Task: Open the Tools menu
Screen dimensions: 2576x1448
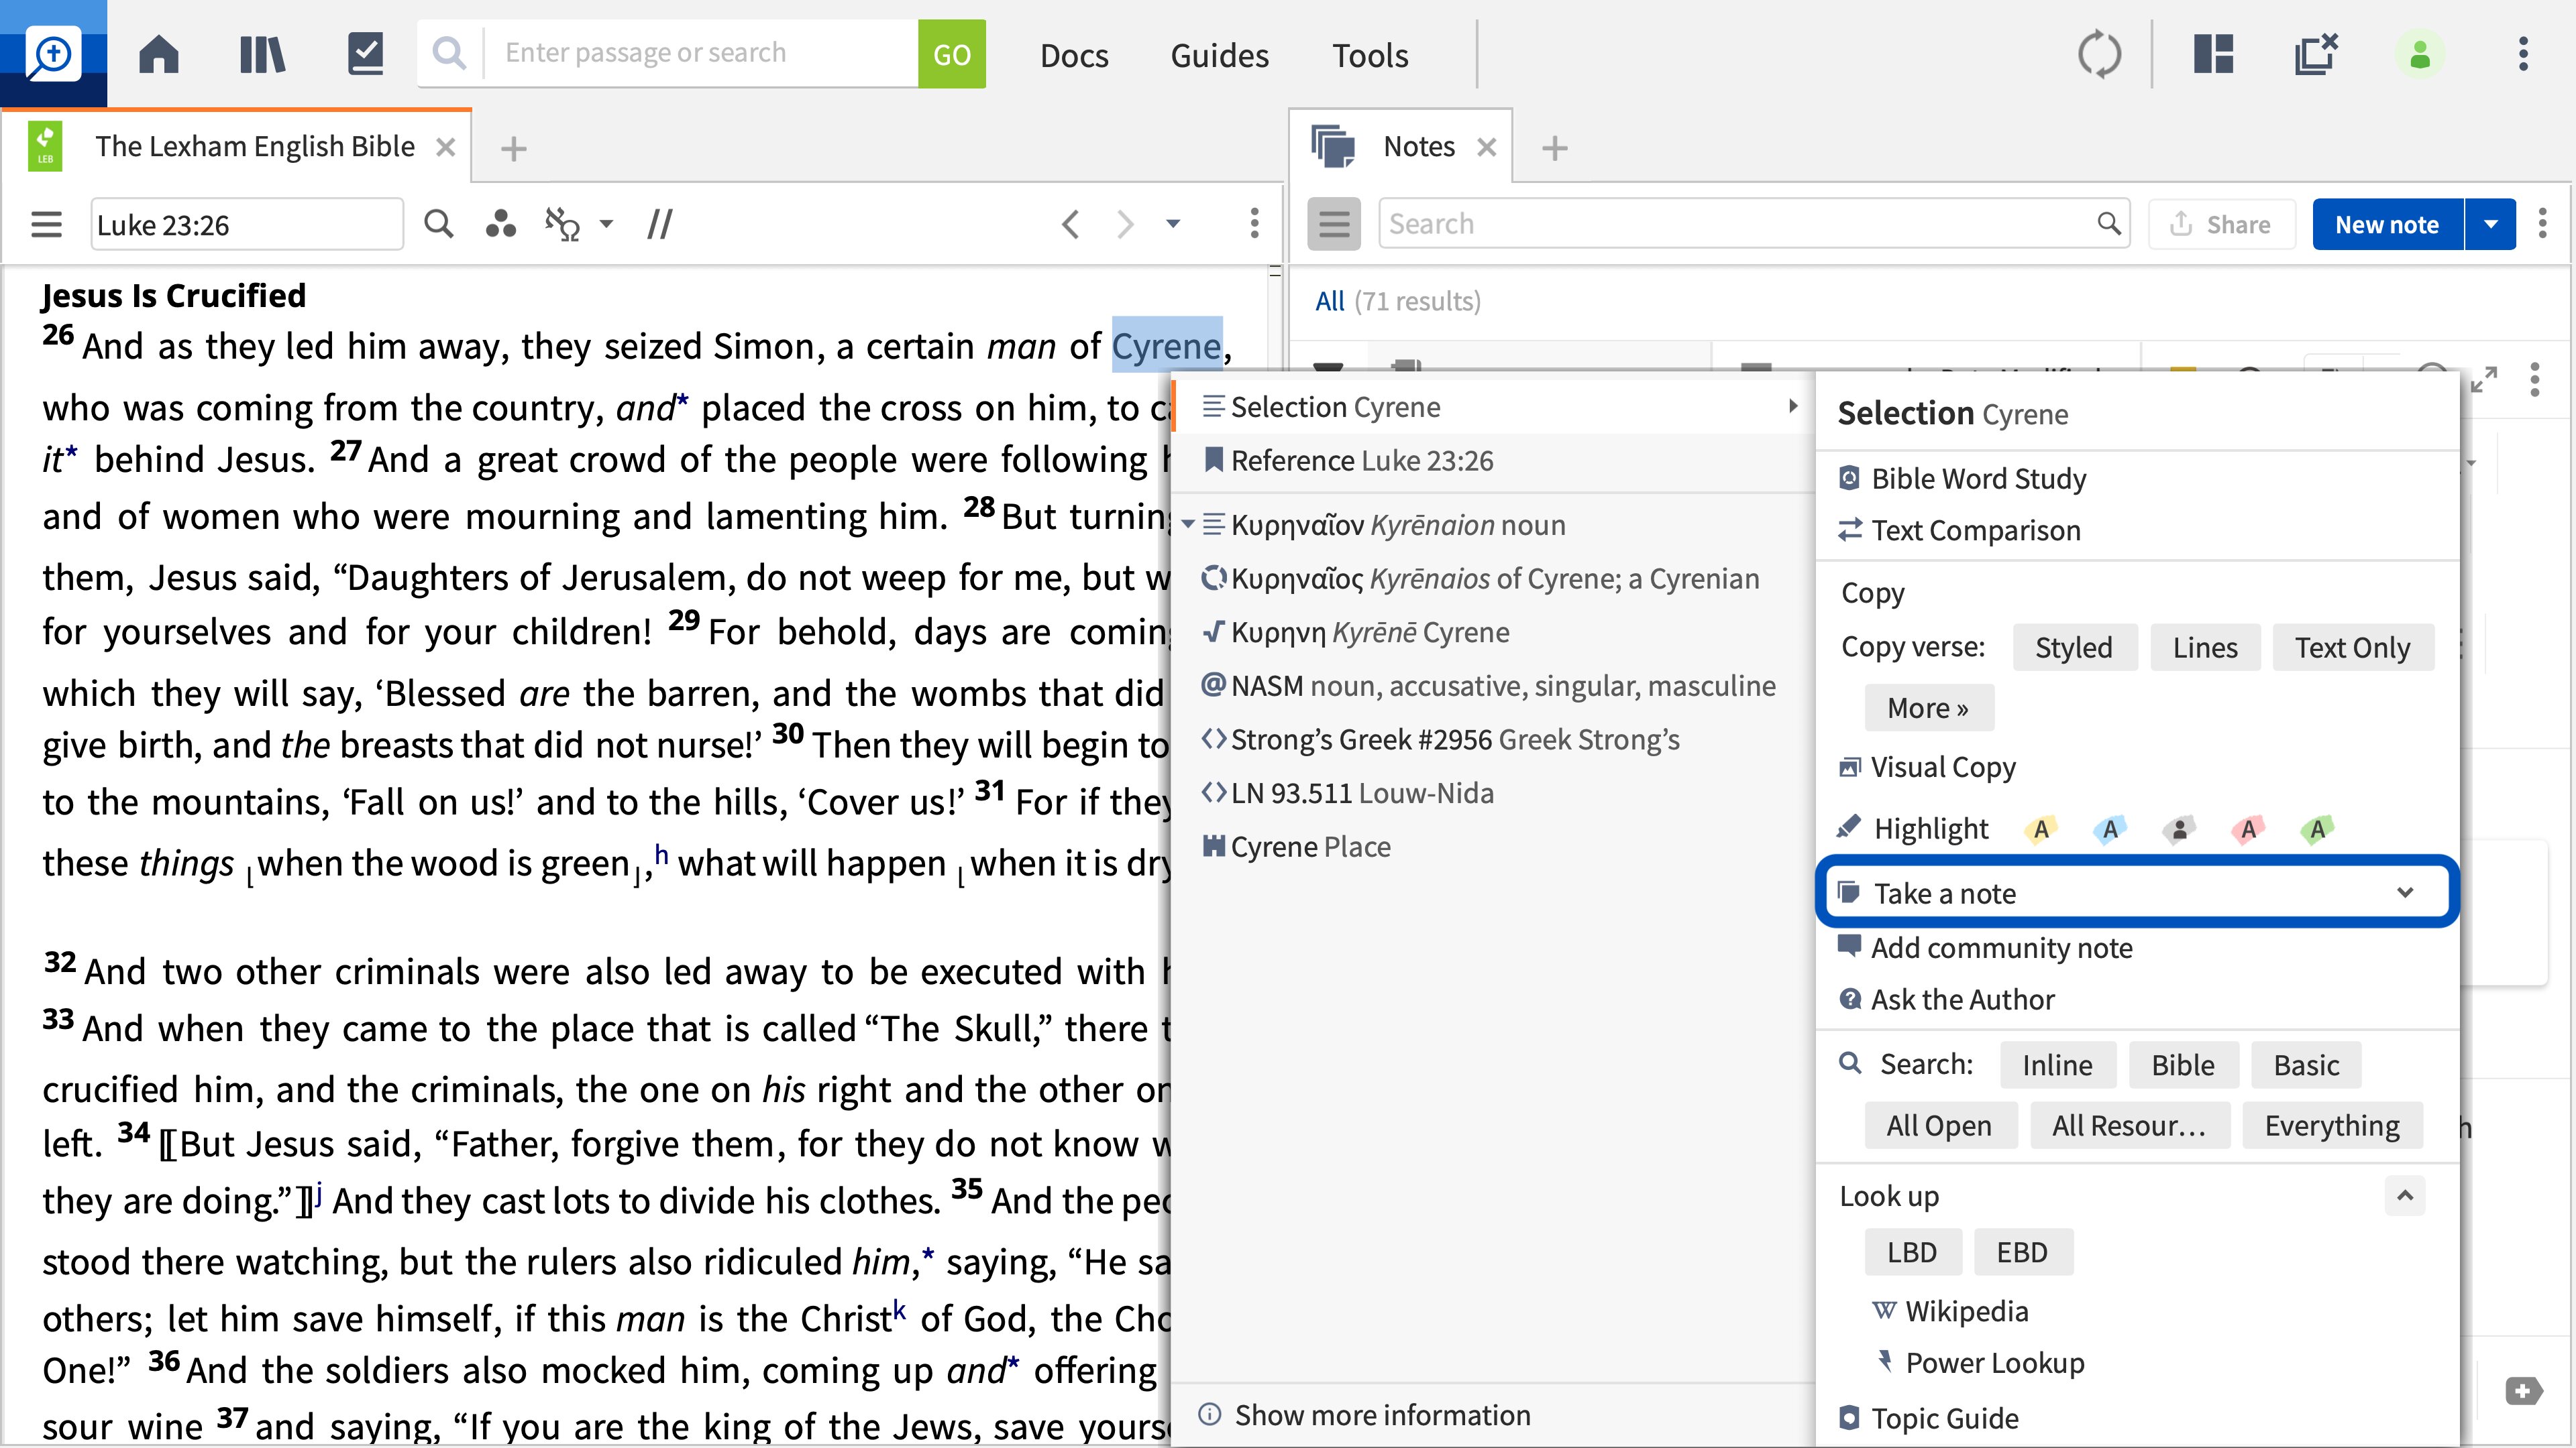Action: [x=1370, y=55]
